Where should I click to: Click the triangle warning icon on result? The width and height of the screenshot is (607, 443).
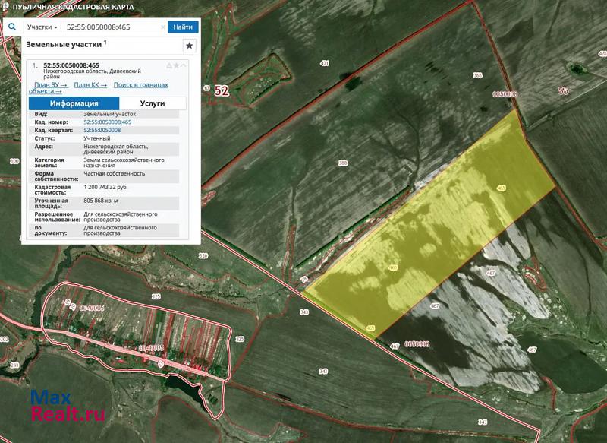pos(168,65)
